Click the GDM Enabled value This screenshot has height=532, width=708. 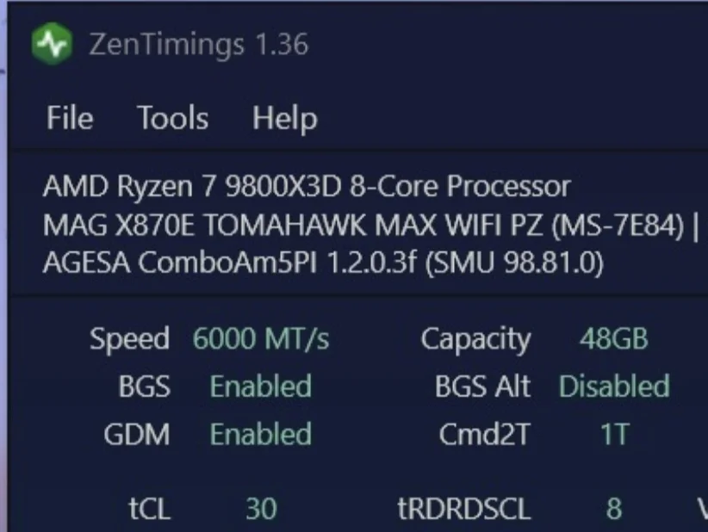pos(260,434)
